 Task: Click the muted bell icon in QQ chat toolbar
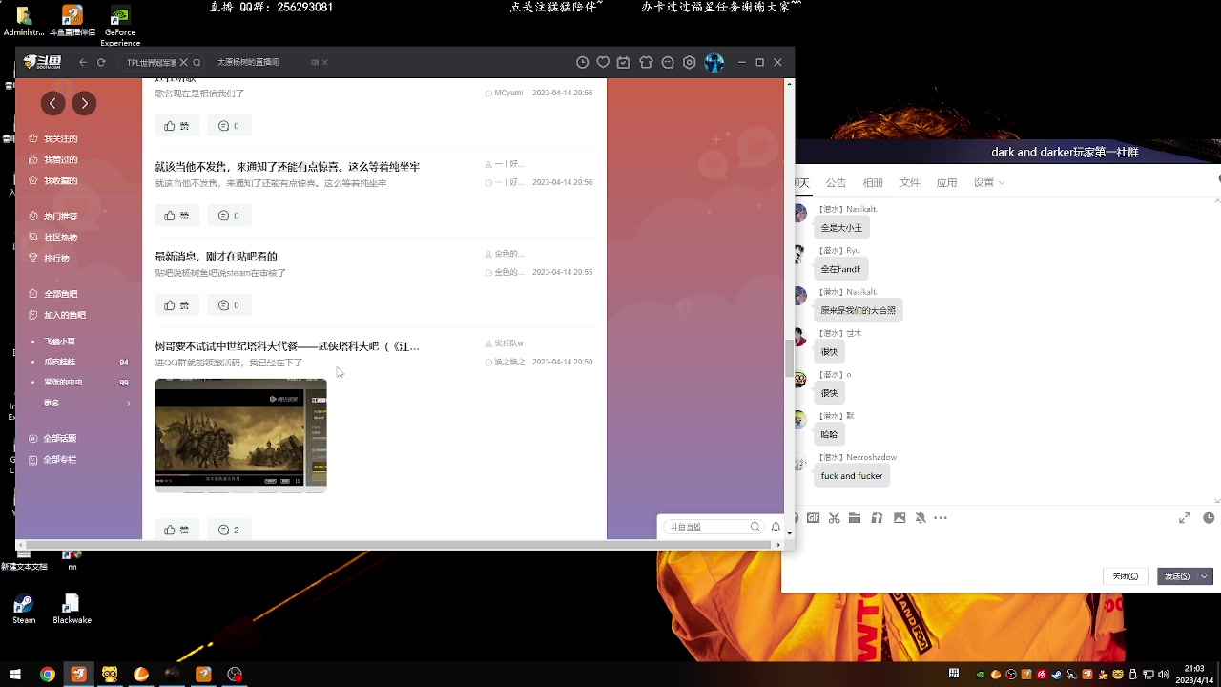pyautogui.click(x=921, y=518)
